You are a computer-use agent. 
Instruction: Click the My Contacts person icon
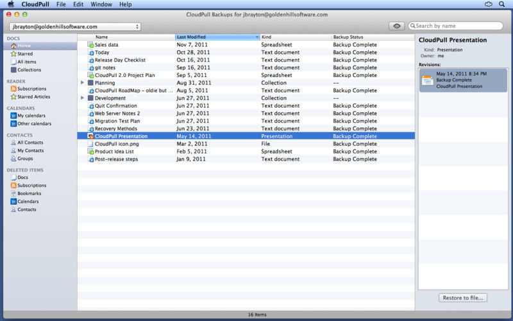13,151
